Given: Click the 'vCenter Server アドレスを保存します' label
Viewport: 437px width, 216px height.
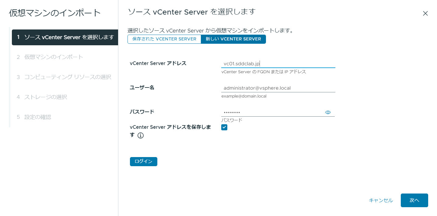Looking at the screenshot, I should click(x=170, y=131).
